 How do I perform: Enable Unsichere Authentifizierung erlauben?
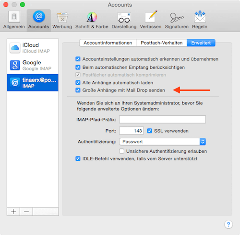[x=121, y=151]
